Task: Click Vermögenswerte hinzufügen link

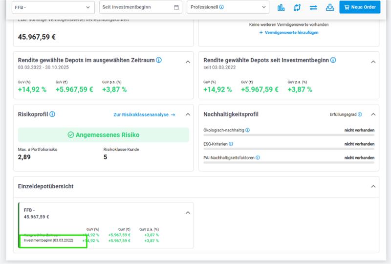Action: coord(289,32)
